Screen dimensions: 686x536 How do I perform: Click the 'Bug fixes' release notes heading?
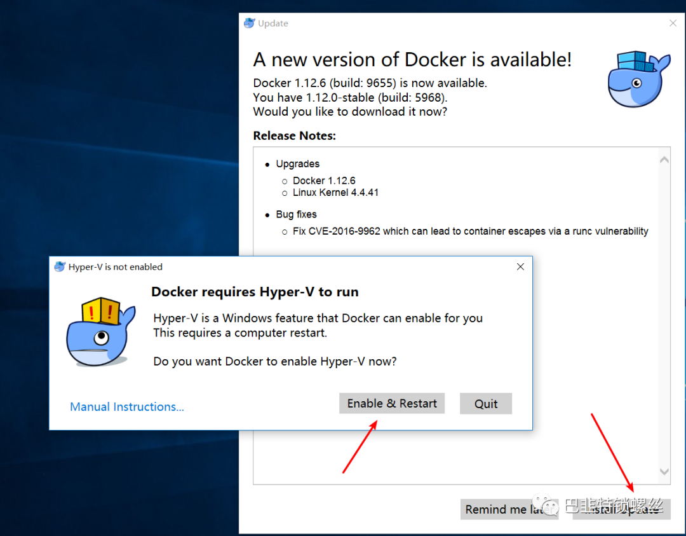(x=296, y=214)
